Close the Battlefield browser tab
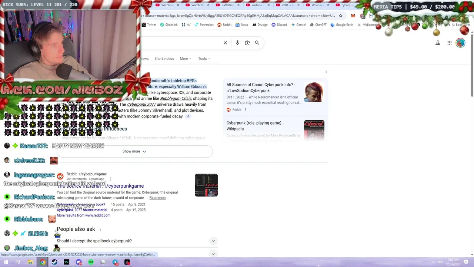The image size is (474, 267). click(x=238, y=5)
